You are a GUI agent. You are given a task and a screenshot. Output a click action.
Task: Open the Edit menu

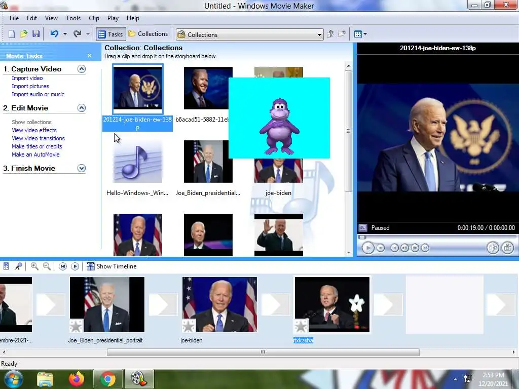click(32, 18)
